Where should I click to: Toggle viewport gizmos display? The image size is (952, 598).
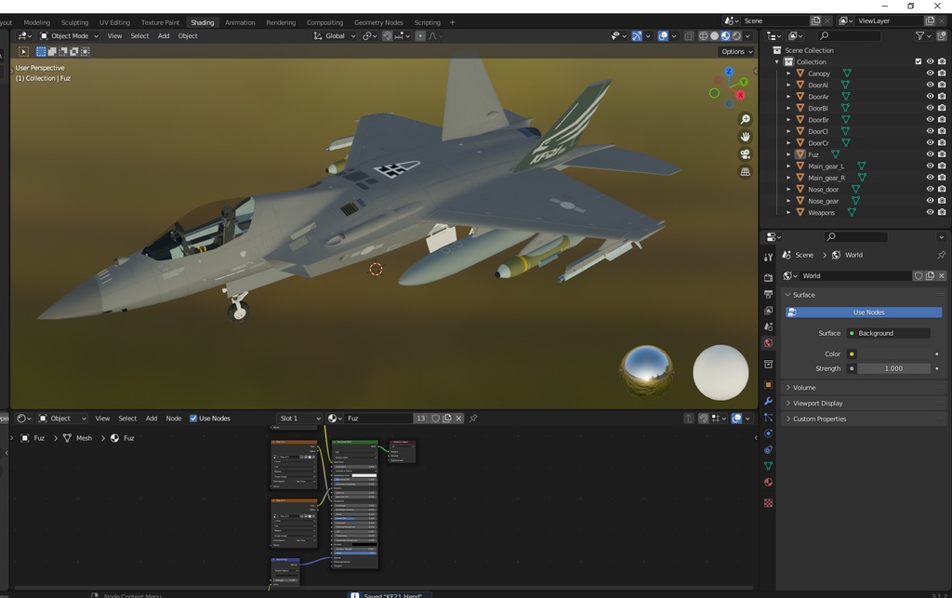point(636,36)
